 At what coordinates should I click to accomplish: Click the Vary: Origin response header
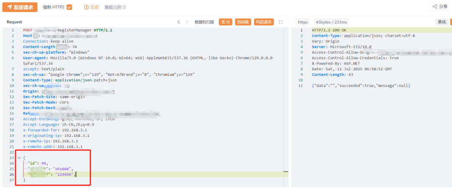click(x=325, y=41)
